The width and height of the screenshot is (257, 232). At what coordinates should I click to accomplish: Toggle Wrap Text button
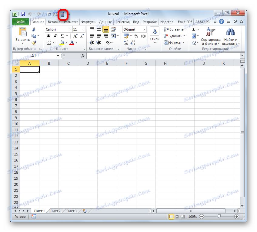tap(113, 29)
